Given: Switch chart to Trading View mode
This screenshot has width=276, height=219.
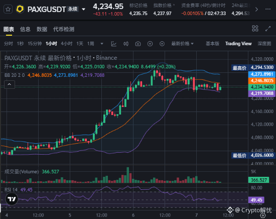Looking at the screenshot, I should point(238,44).
